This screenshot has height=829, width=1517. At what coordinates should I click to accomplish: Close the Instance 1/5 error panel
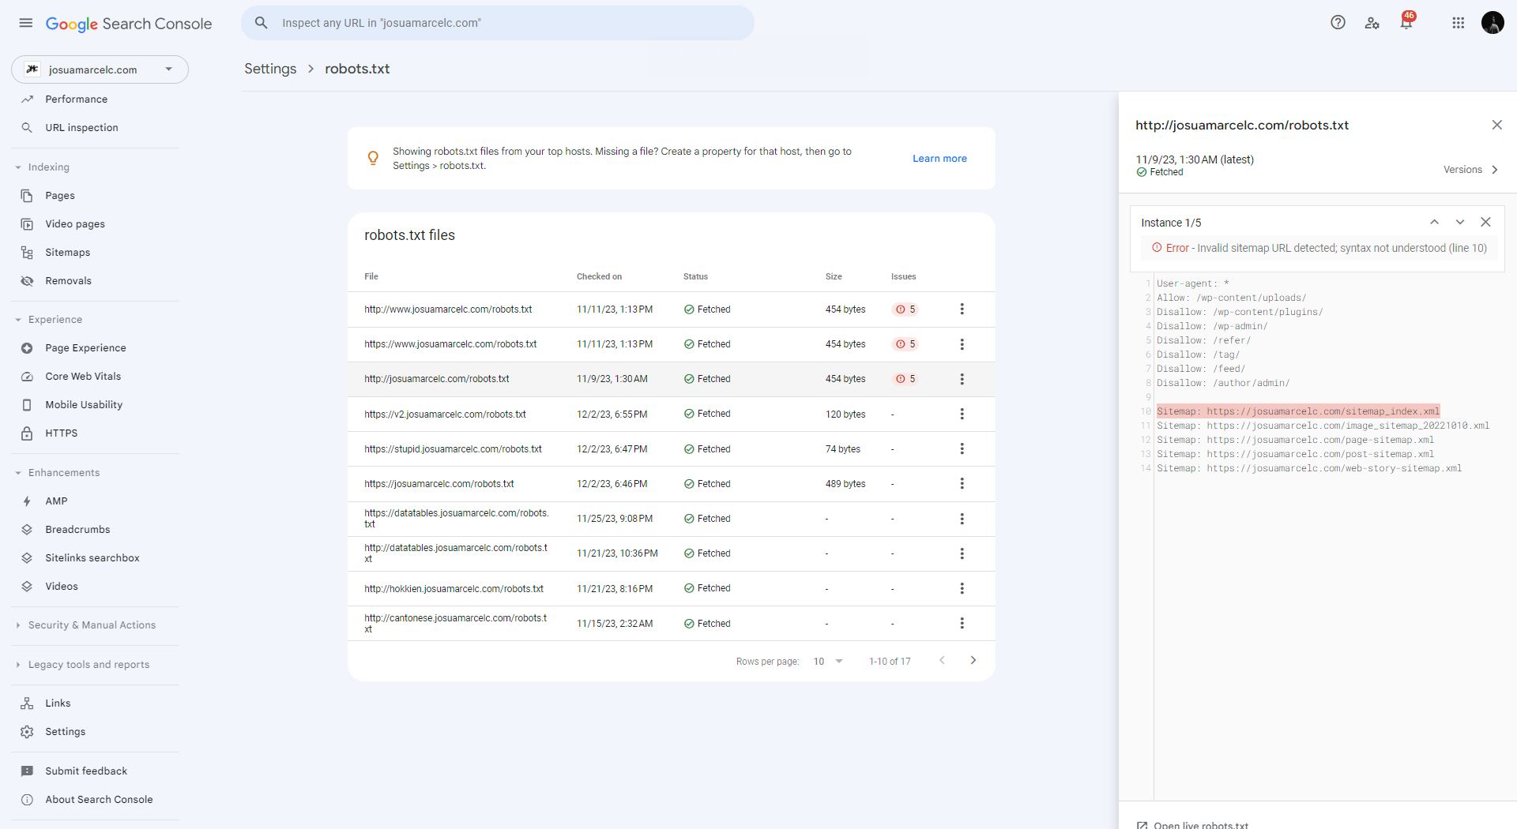1485,223
